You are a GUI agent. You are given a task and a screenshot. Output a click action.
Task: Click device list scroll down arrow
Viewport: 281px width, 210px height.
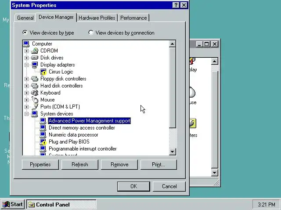point(173,152)
